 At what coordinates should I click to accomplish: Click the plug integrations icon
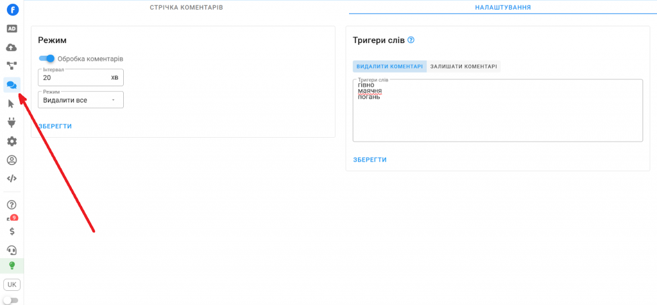click(x=12, y=122)
